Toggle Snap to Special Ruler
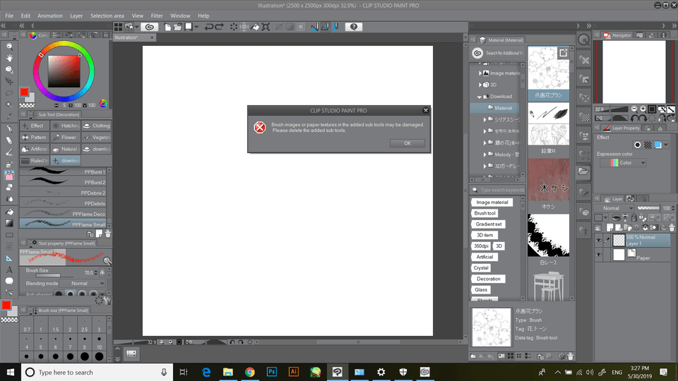Viewport: 678px width, 381px height. tap(325, 27)
